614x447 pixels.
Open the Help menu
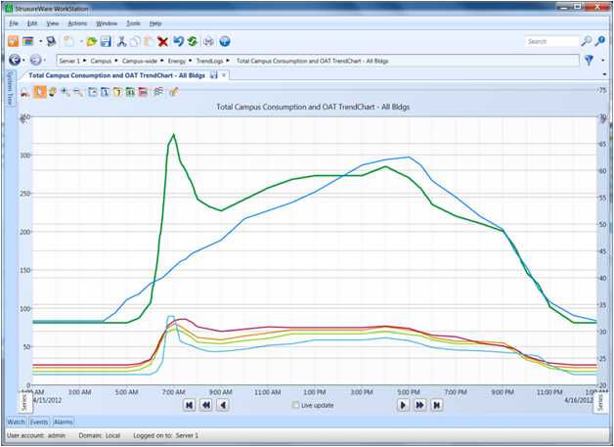(x=155, y=23)
